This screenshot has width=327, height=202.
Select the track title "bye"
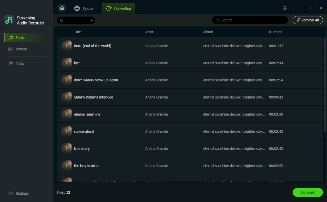pos(77,63)
